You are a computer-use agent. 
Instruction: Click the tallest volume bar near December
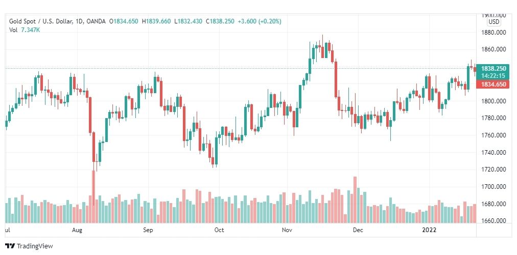point(355,200)
